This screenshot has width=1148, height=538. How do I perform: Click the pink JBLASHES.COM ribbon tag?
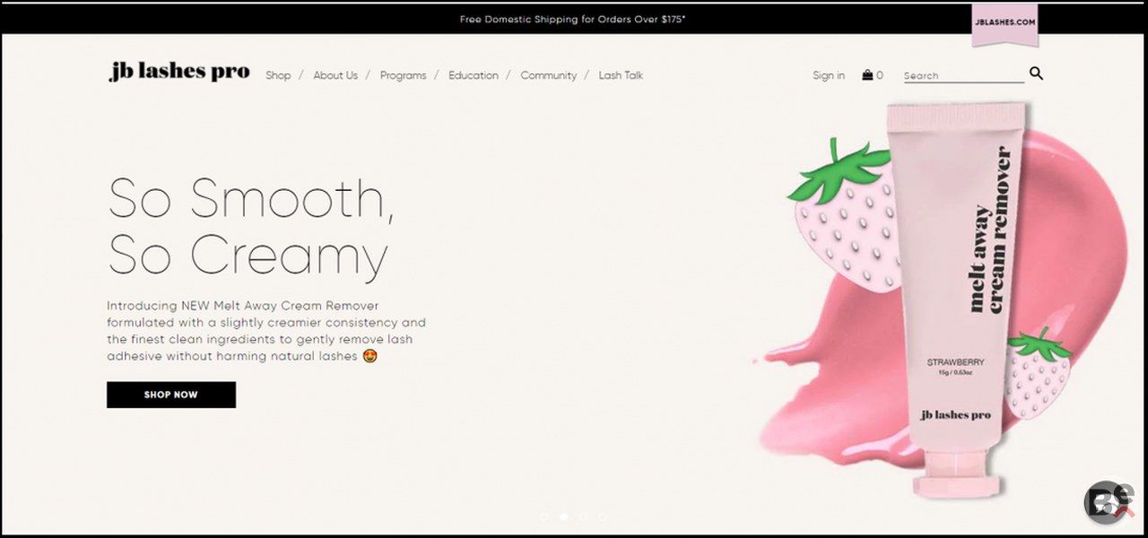click(1004, 22)
